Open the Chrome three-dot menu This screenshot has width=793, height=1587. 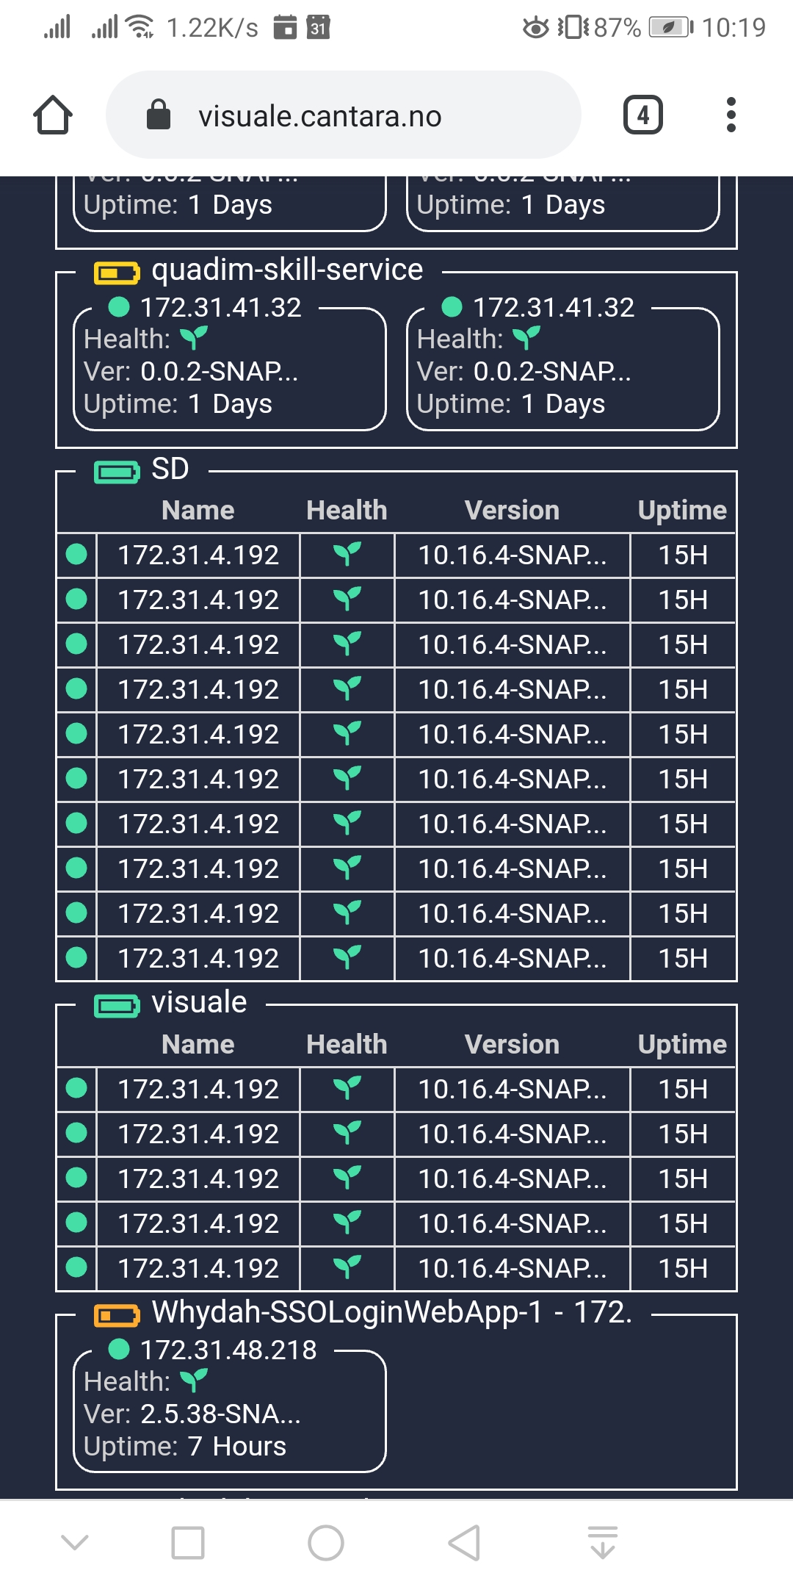pyautogui.click(x=731, y=115)
